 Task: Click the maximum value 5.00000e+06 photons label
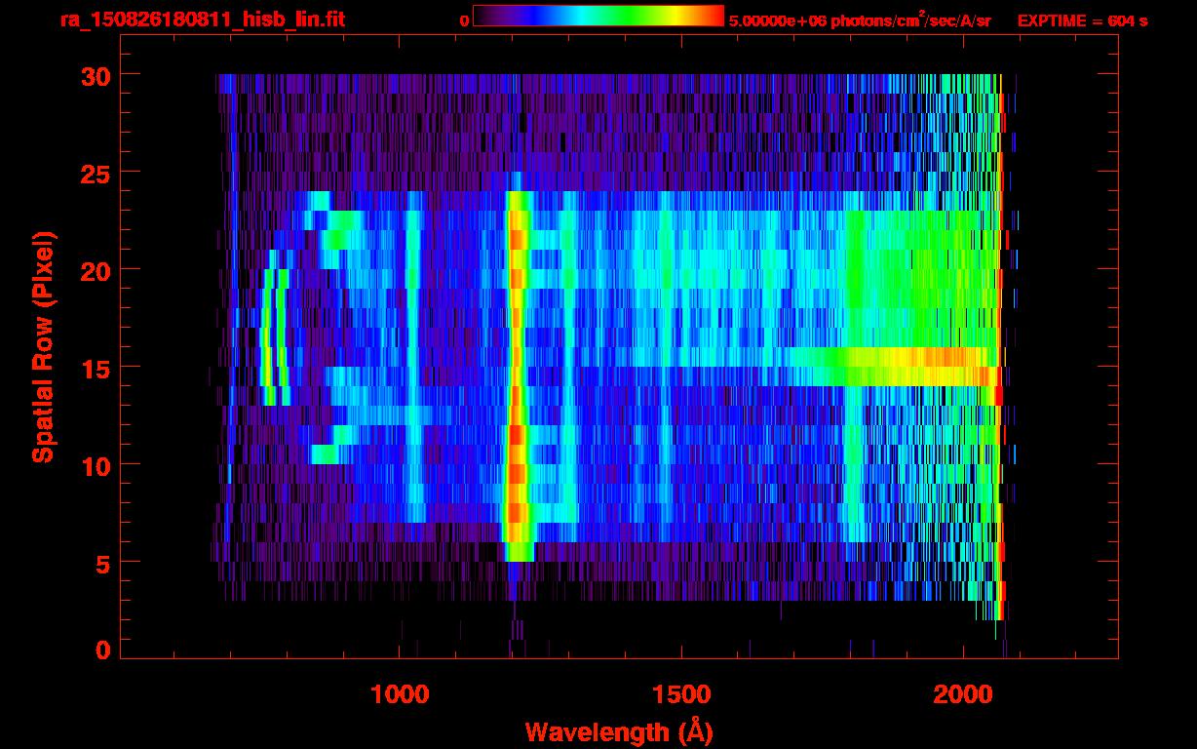(x=860, y=20)
